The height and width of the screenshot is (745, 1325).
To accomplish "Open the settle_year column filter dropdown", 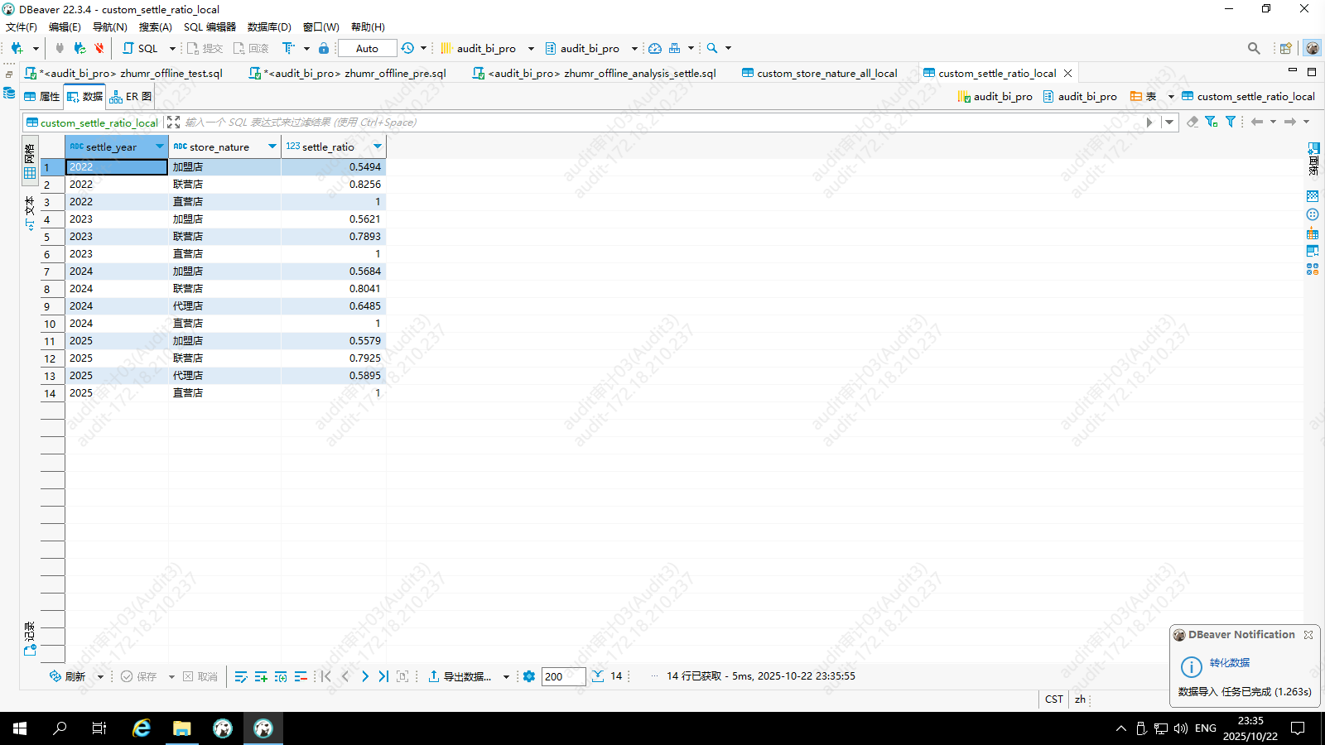I will tap(160, 147).
